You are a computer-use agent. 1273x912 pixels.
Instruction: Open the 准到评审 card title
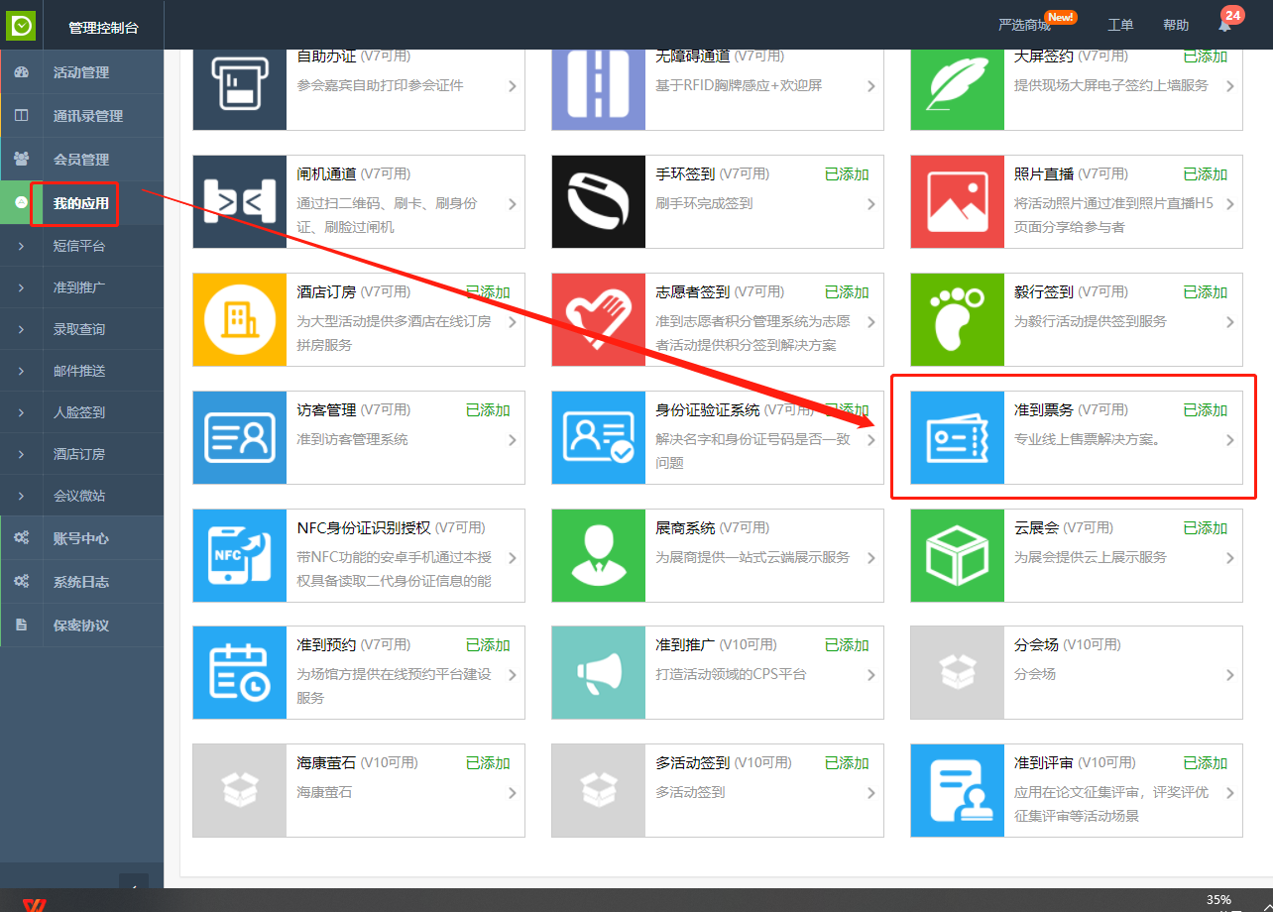click(1043, 762)
